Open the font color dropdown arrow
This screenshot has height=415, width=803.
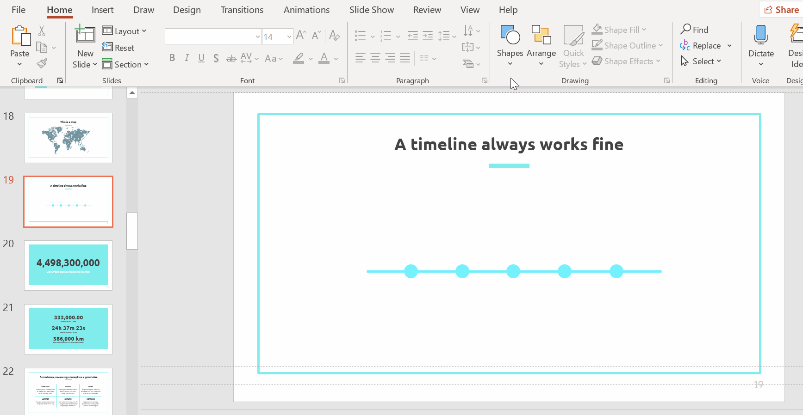click(x=336, y=59)
